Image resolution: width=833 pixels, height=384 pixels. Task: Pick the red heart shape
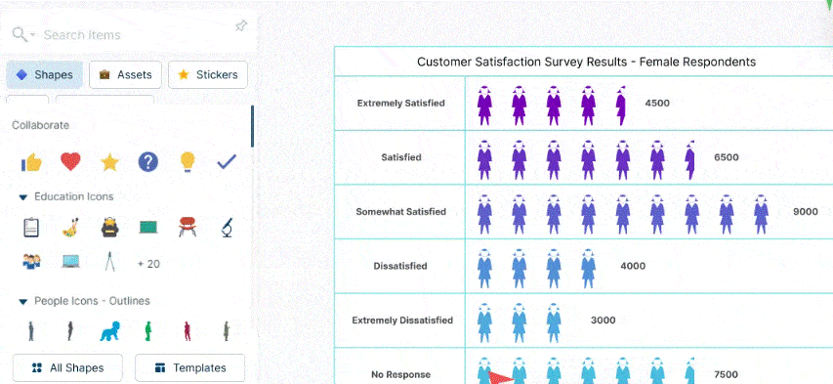point(70,161)
